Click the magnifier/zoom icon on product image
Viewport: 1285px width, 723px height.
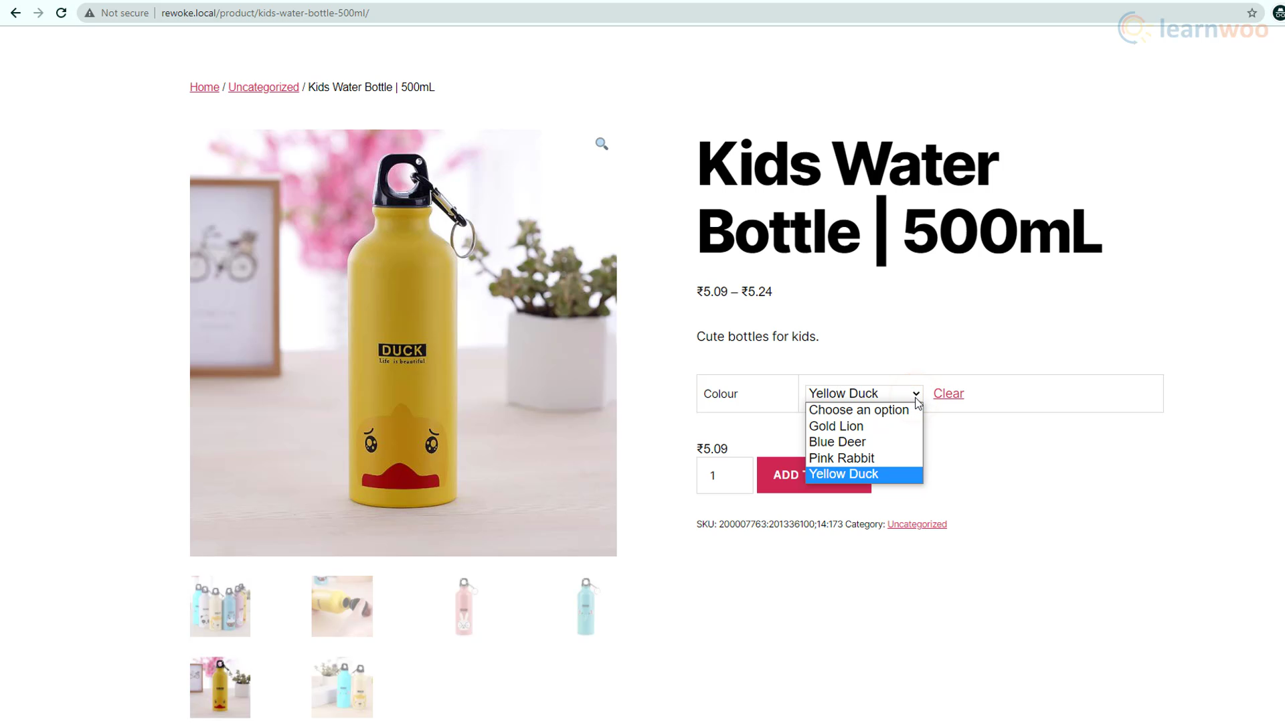(x=602, y=143)
